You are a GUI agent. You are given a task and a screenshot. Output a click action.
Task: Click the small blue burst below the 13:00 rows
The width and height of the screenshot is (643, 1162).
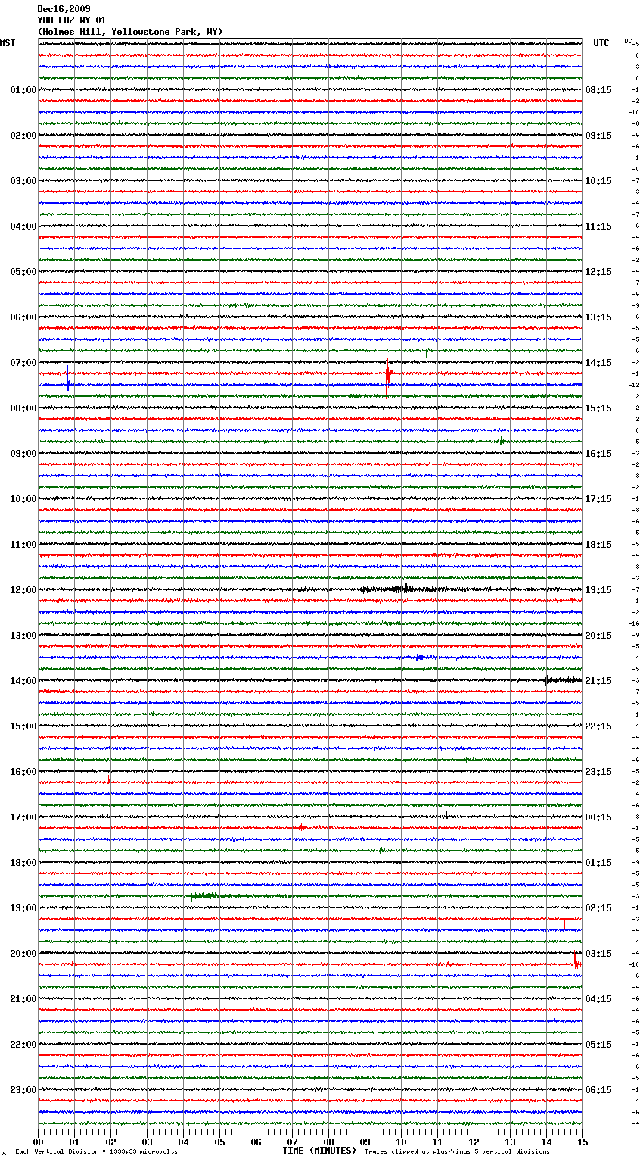pos(420,658)
